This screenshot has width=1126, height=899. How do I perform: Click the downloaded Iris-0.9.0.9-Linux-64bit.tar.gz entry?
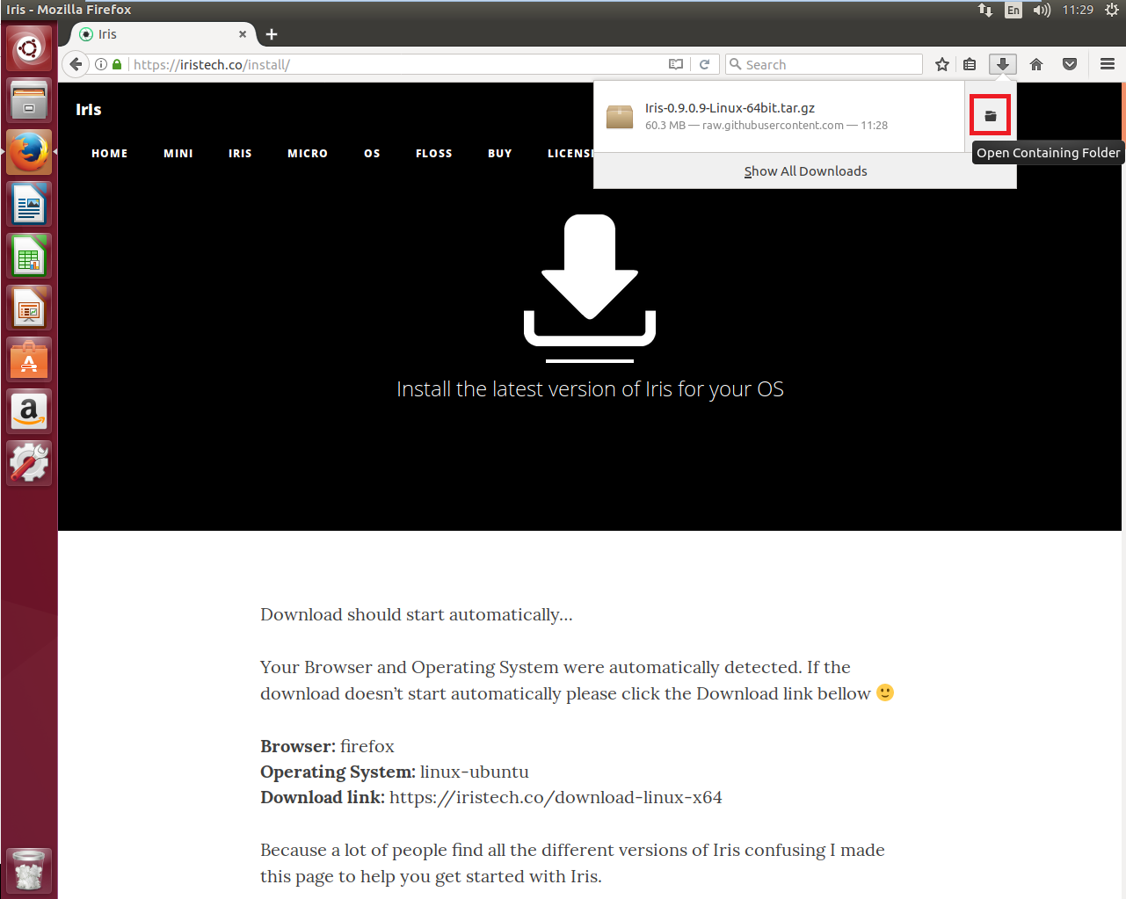click(x=780, y=116)
